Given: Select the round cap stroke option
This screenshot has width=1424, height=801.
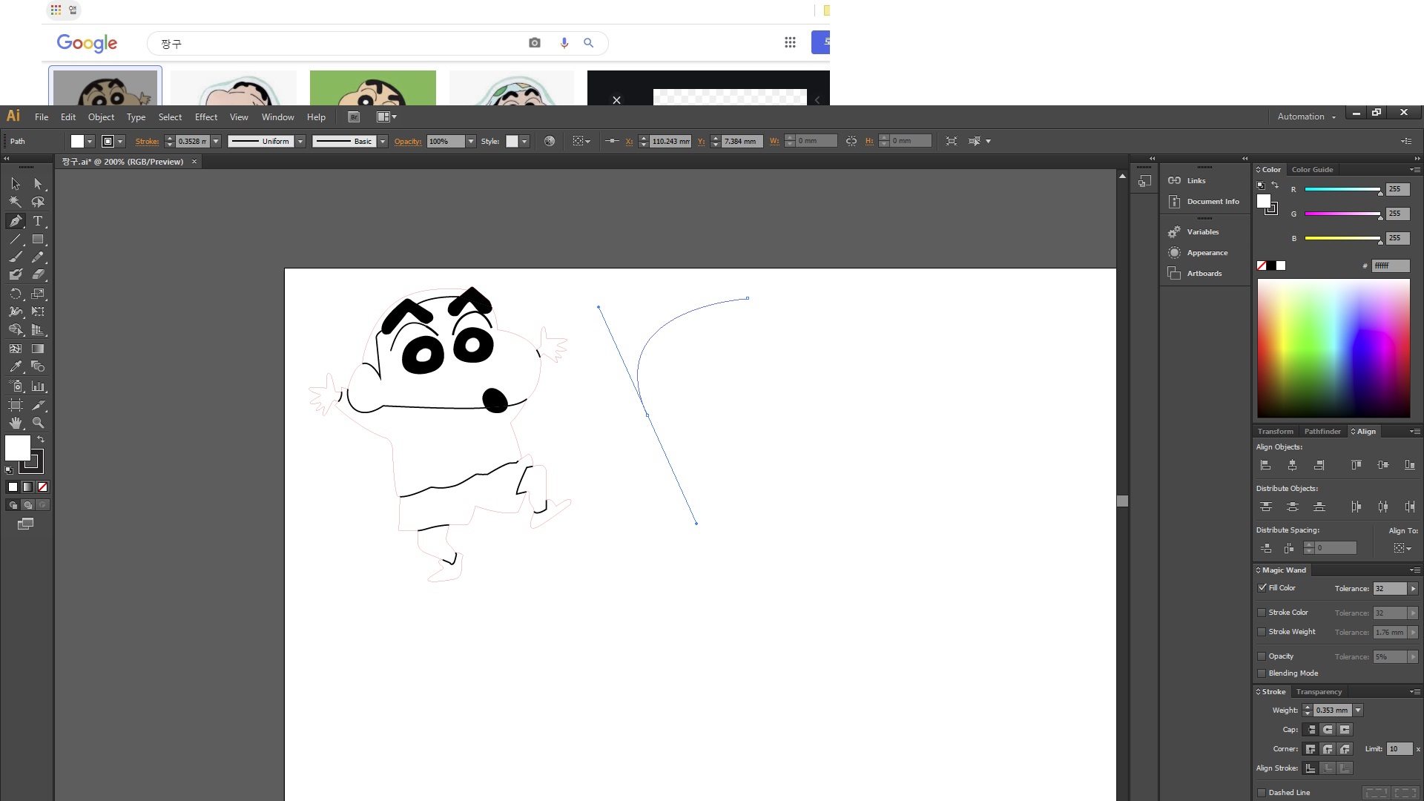Looking at the screenshot, I should [1328, 730].
